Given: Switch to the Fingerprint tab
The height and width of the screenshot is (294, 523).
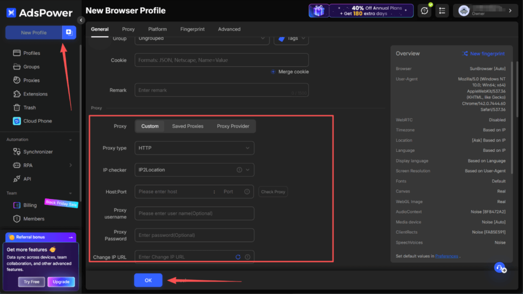Looking at the screenshot, I should (x=193, y=29).
